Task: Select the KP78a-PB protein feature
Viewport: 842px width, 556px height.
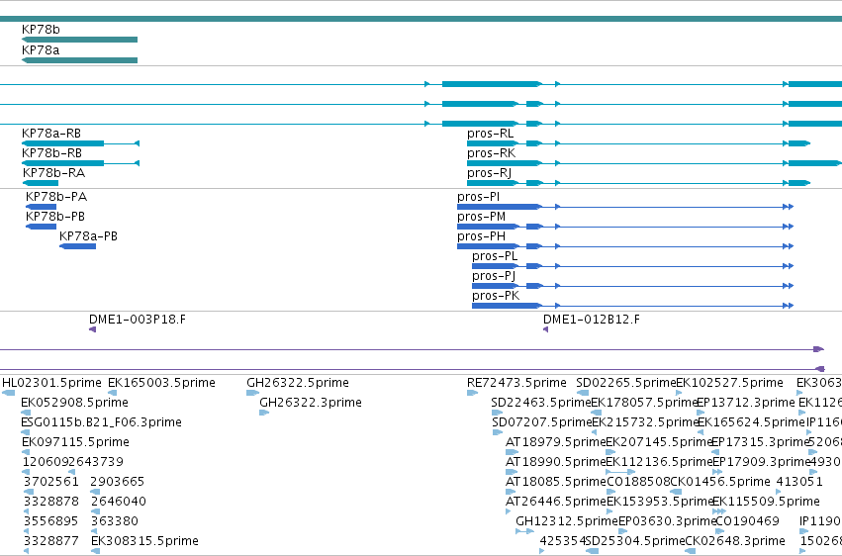Action: click(77, 246)
